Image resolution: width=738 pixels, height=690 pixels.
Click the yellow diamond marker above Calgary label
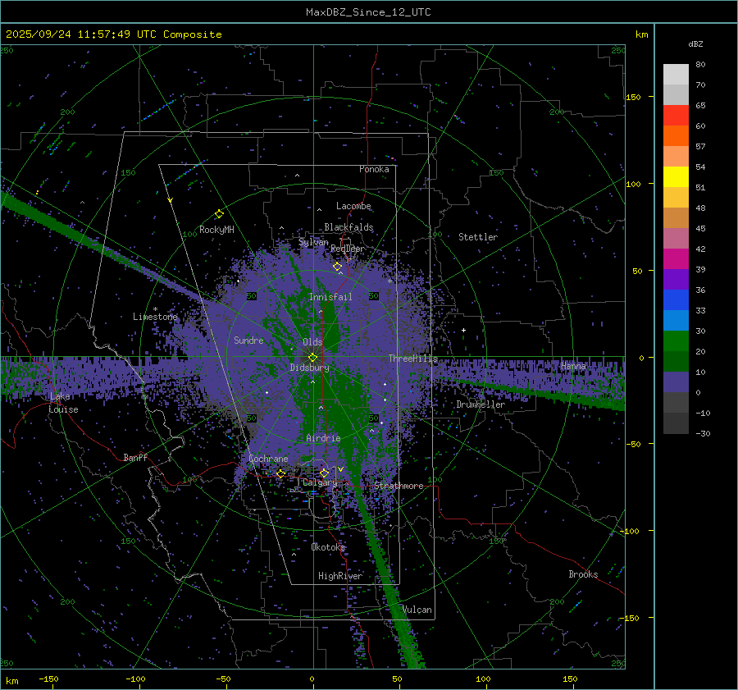point(324,473)
